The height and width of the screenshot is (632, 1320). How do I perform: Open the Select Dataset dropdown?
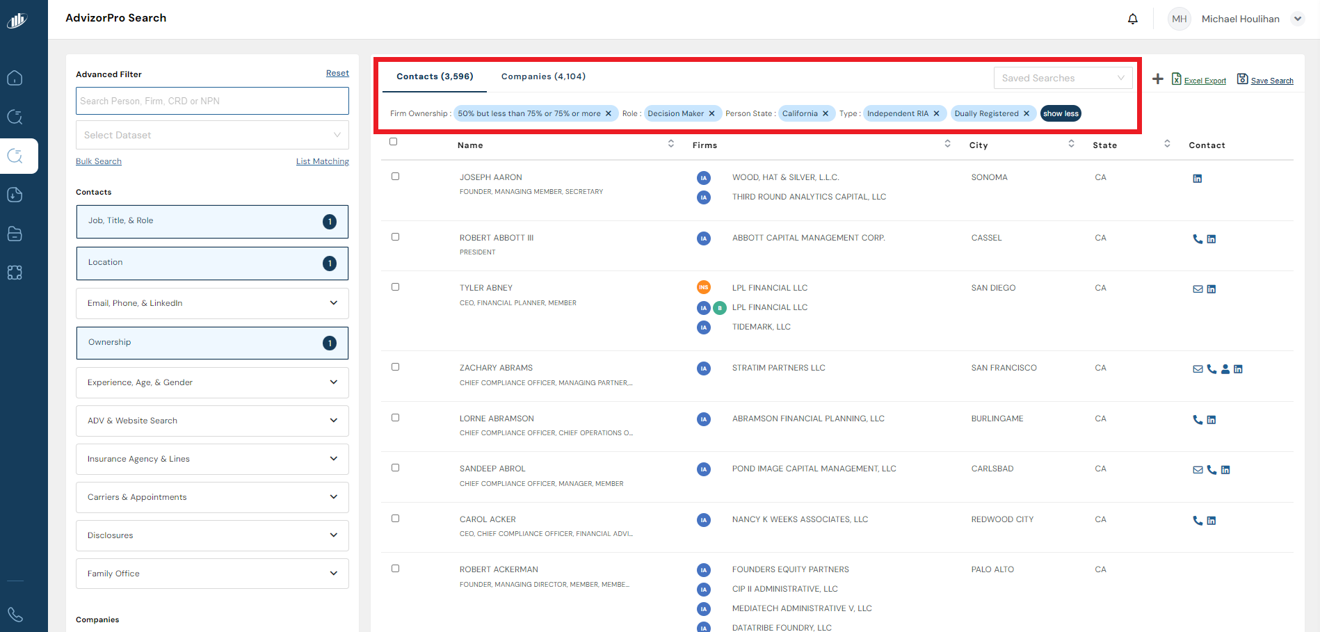pos(212,135)
